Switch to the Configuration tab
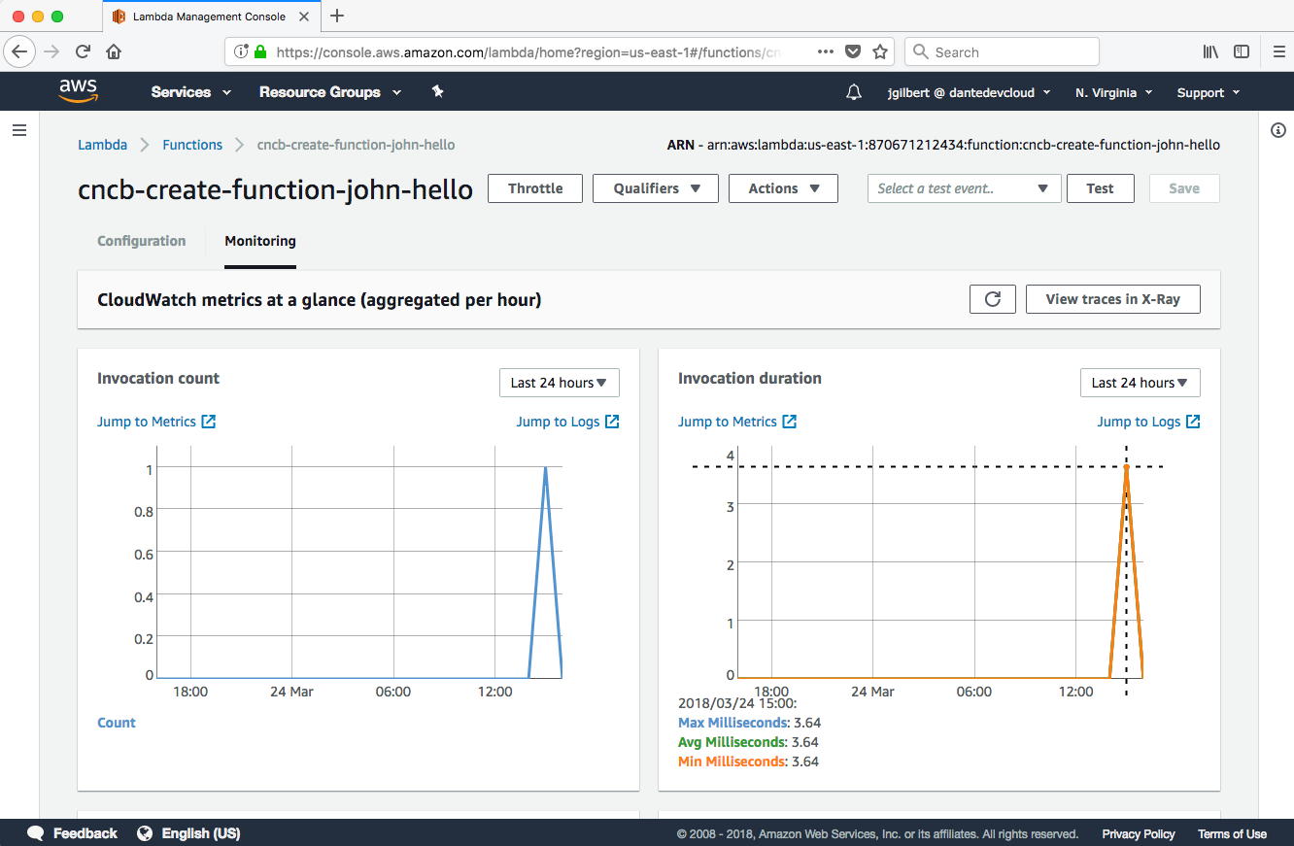The height and width of the screenshot is (846, 1294). (142, 241)
